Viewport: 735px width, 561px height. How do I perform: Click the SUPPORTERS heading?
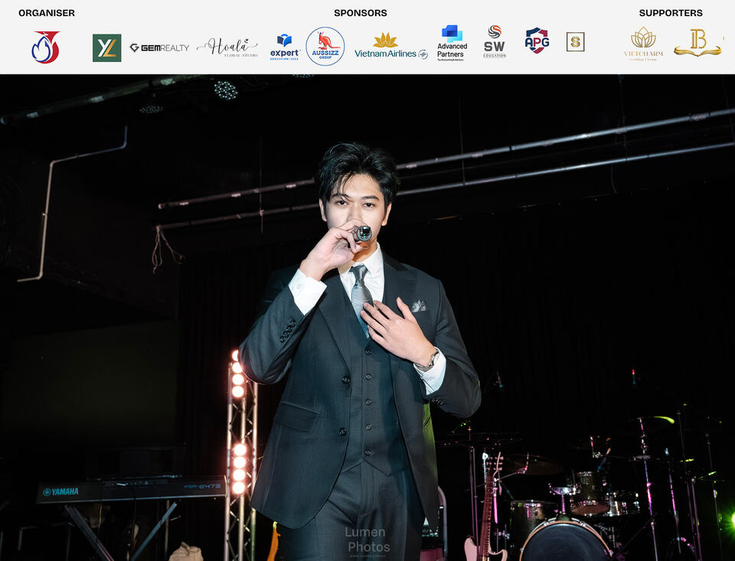tap(671, 13)
